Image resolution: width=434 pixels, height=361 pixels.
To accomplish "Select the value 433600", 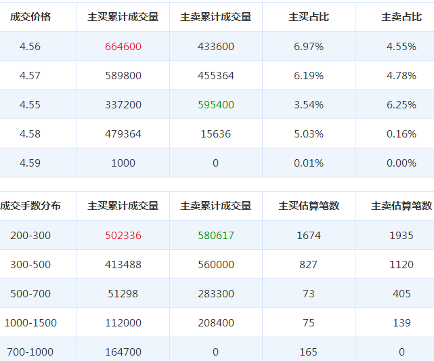I will (x=216, y=46).
